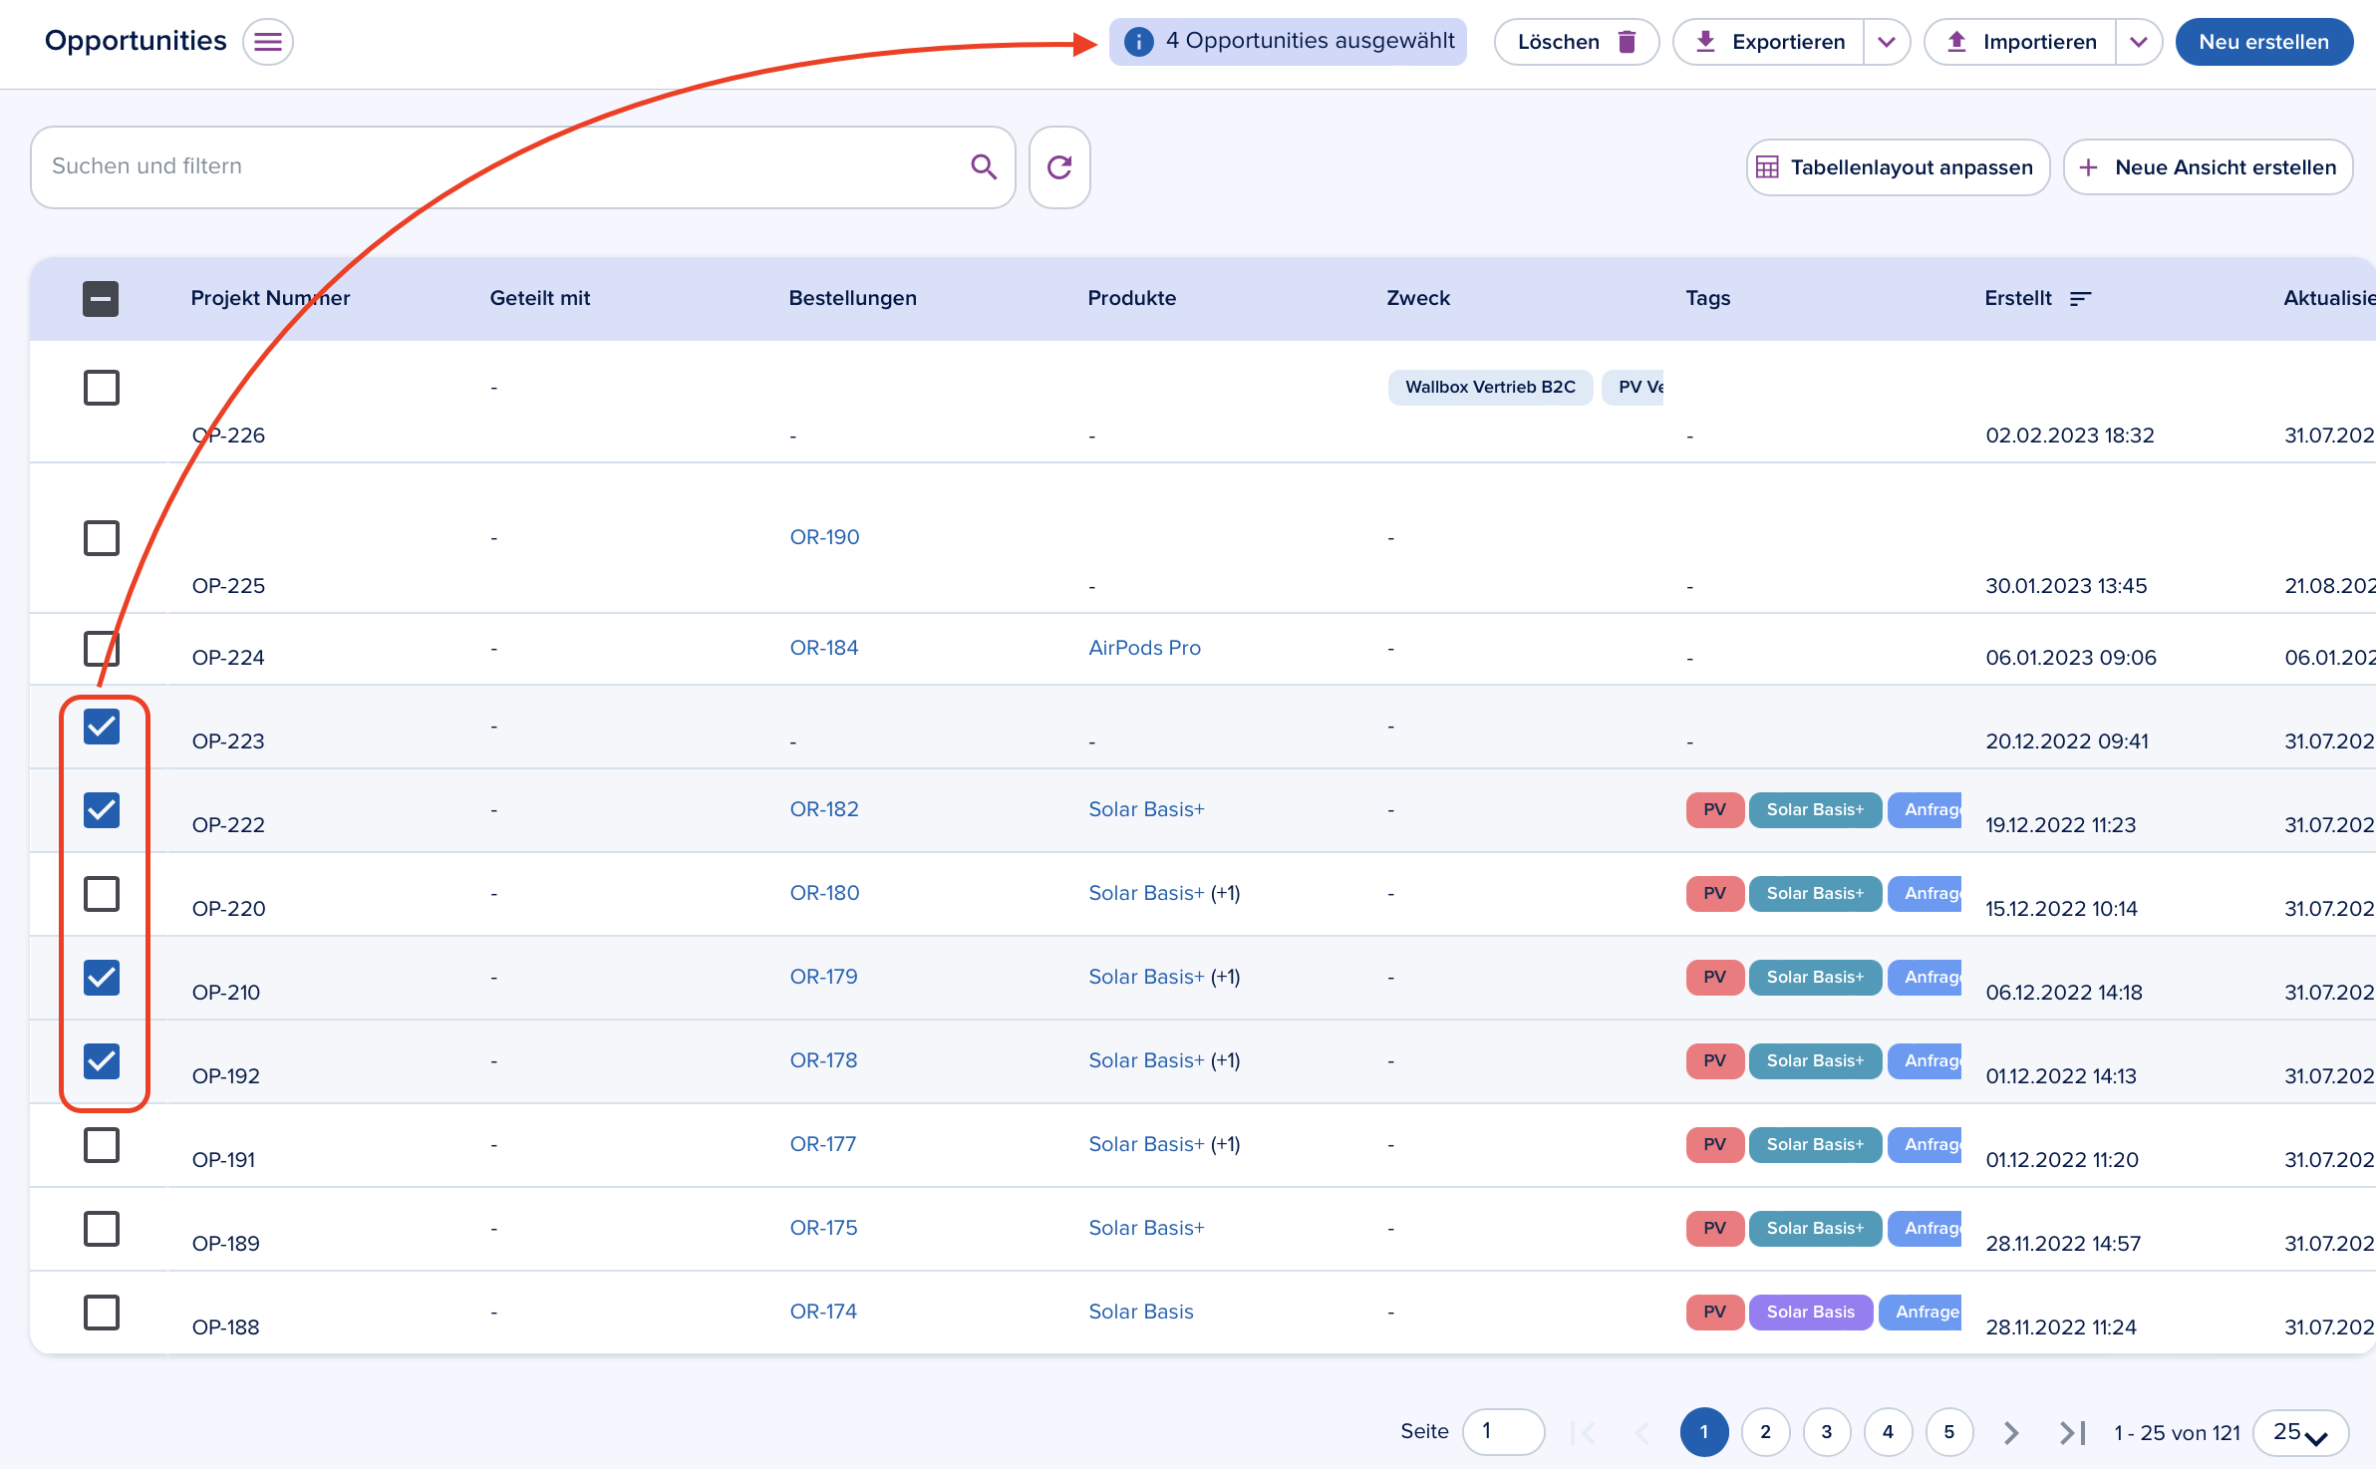The height and width of the screenshot is (1469, 2376).
Task: Select the OP-226 row checkbox
Action: point(101,387)
